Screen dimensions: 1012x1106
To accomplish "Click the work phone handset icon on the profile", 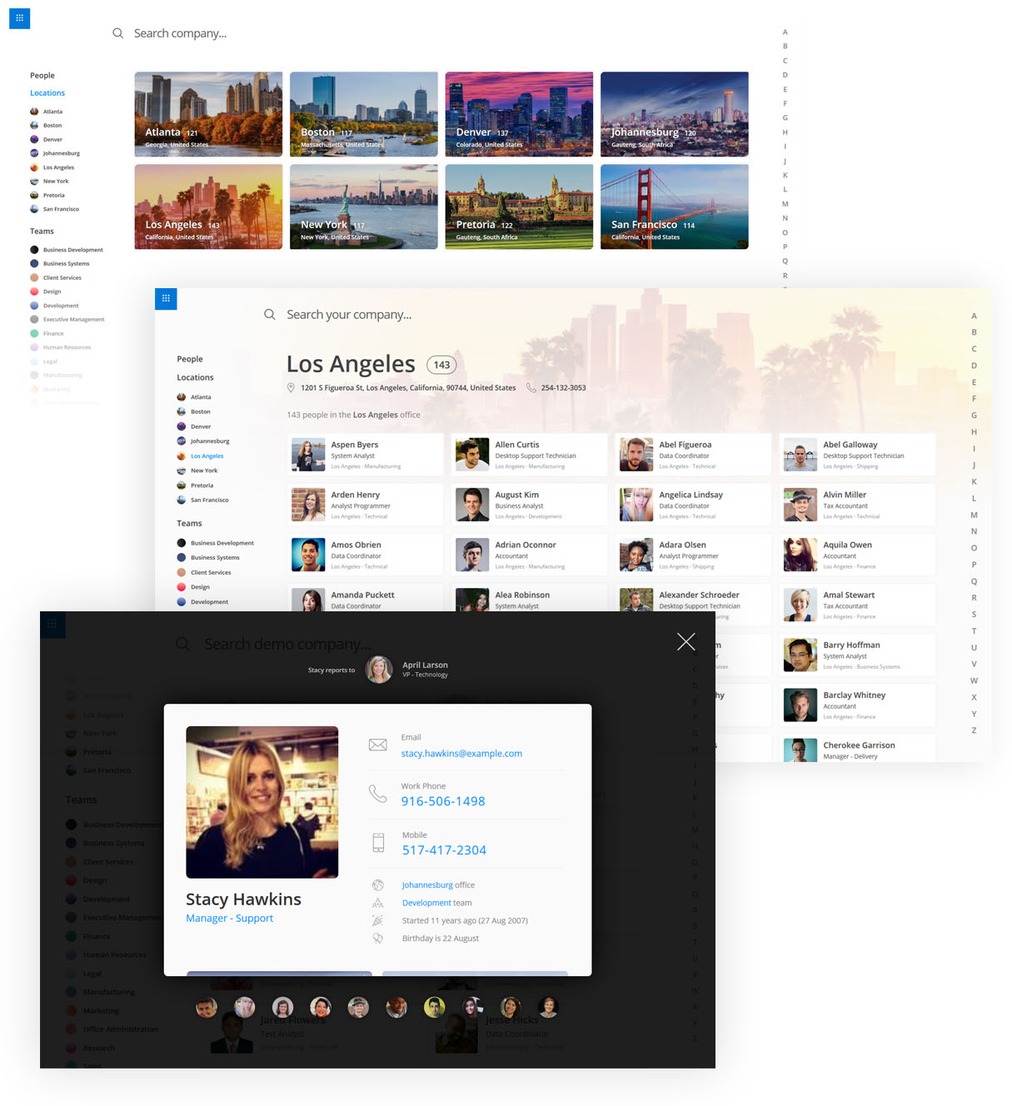I will 379,794.
